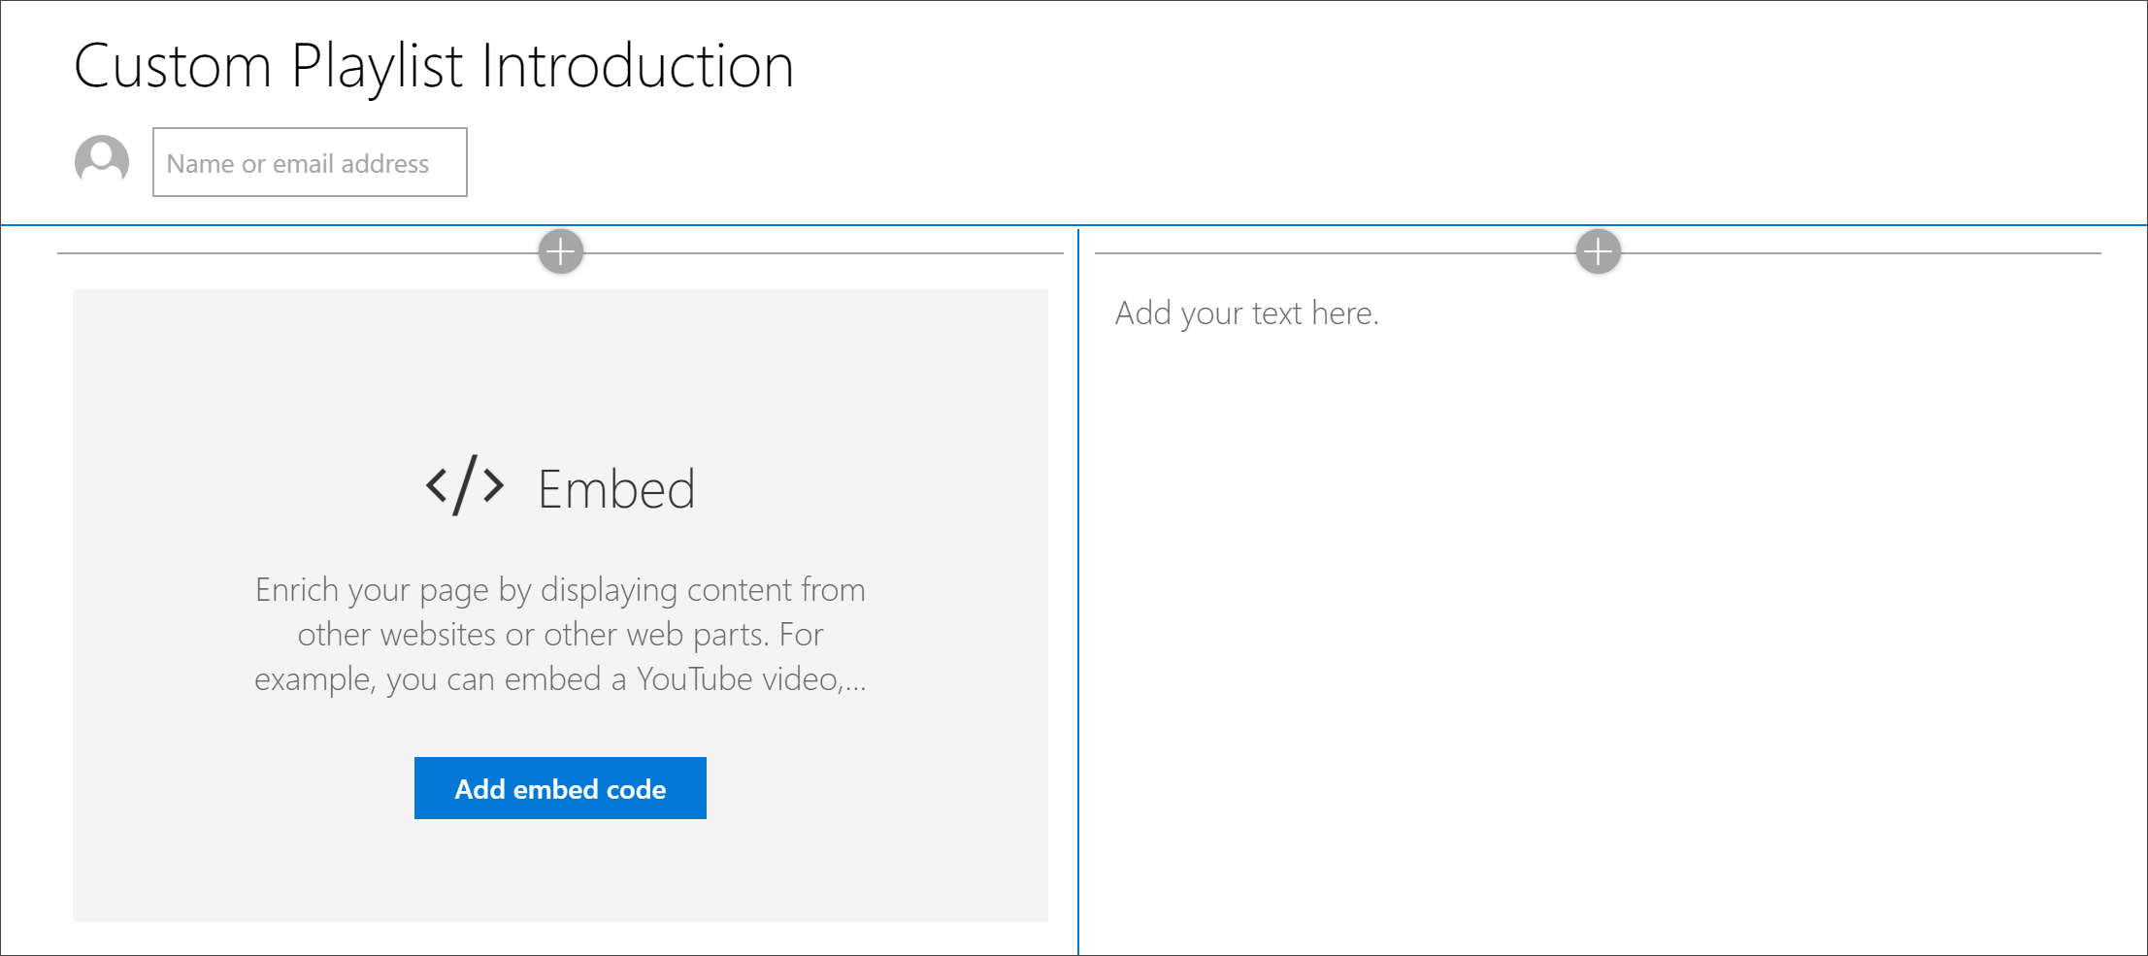The width and height of the screenshot is (2148, 956).
Task: Select the page title 'Custom Playlist Introduction'
Action: pyautogui.click(x=434, y=65)
